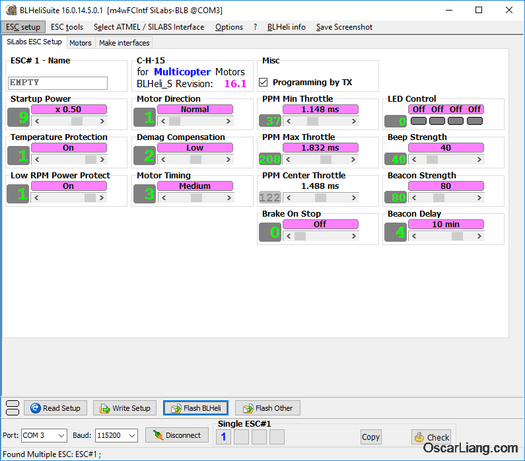Decrease Demag Compensation left arrow

163,160
